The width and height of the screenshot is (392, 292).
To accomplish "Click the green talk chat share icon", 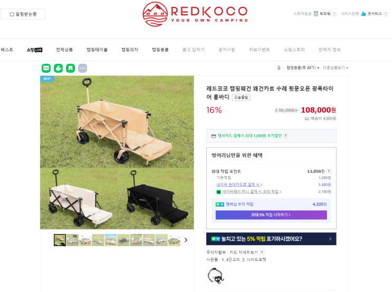I will (x=46, y=68).
